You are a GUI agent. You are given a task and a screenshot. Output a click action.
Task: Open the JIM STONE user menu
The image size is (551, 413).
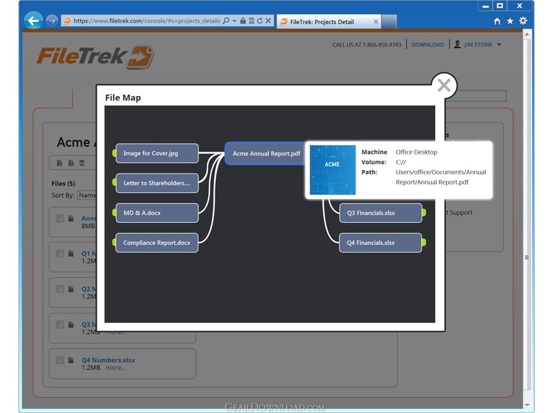click(482, 45)
